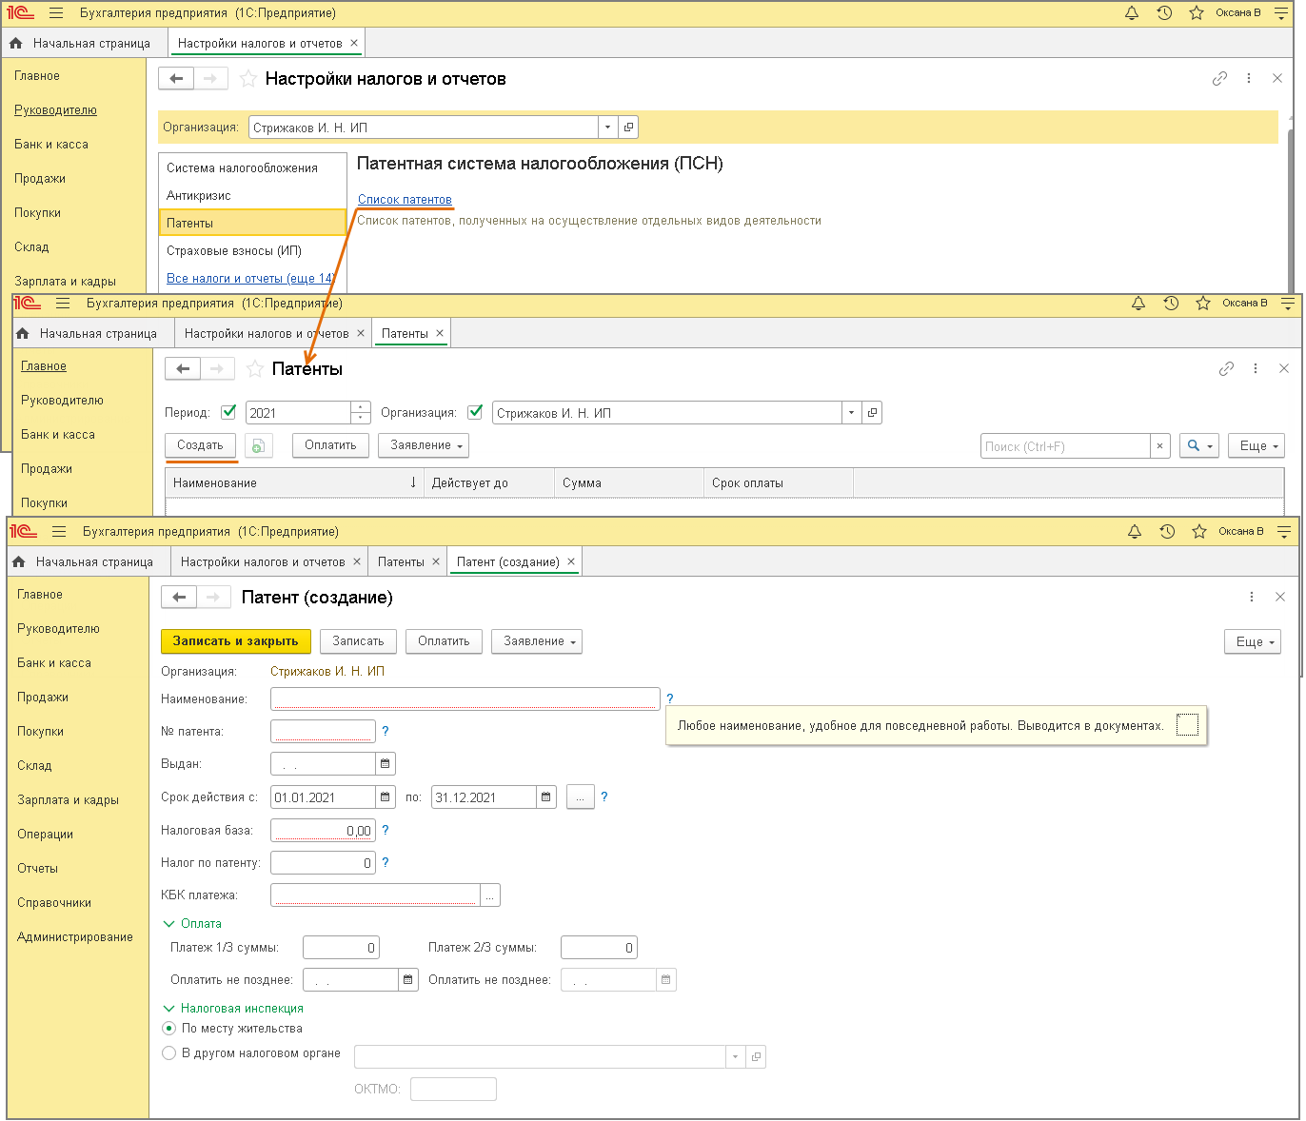
Task: Open calendar picker for Выдан date field
Action: click(386, 763)
